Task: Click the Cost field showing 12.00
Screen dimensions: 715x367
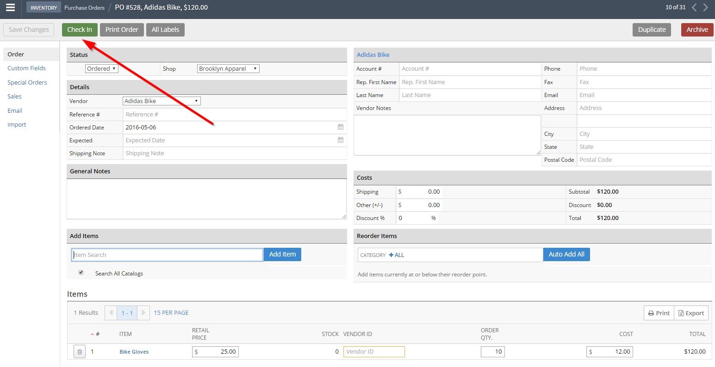Action: (x=609, y=352)
